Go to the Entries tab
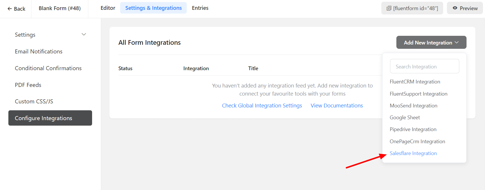 (200, 8)
